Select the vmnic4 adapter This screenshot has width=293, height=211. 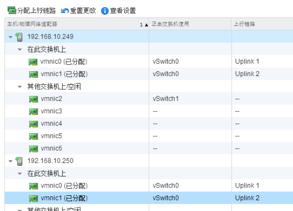tap(52, 123)
